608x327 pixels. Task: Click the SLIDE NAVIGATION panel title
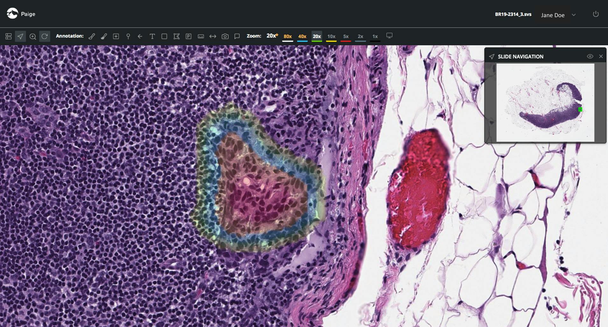(x=520, y=57)
